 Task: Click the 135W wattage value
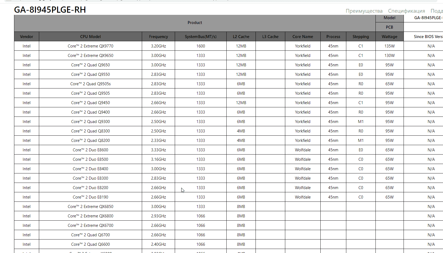[x=390, y=46]
